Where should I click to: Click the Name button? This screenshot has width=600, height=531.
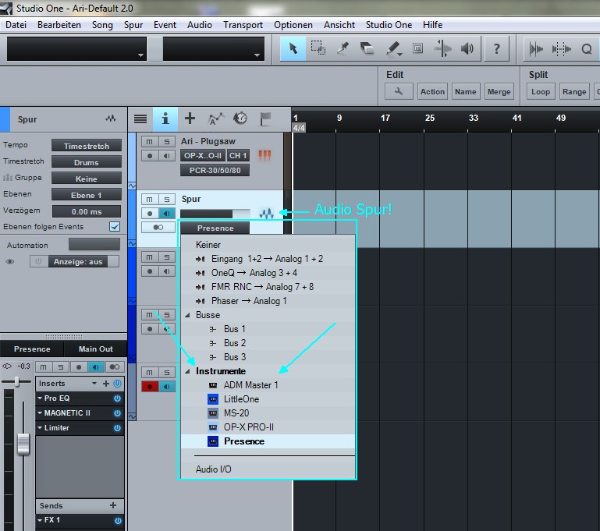tap(465, 92)
